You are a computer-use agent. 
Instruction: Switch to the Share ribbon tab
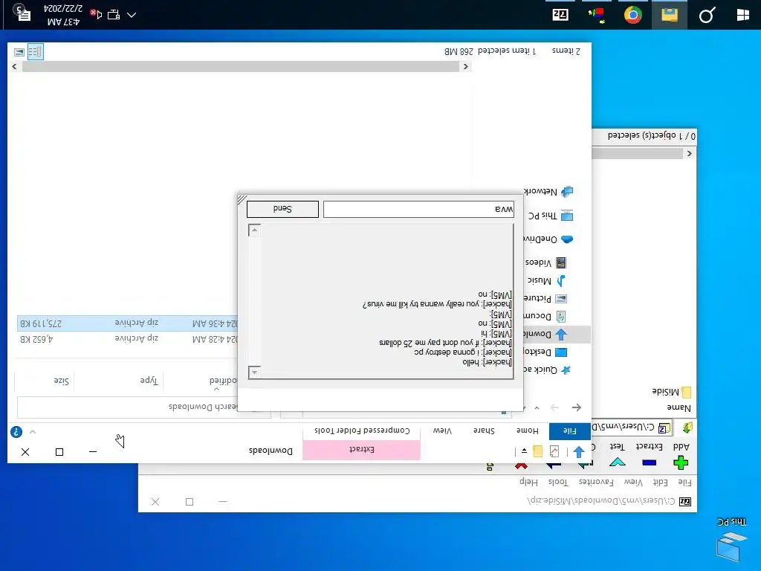(x=484, y=430)
